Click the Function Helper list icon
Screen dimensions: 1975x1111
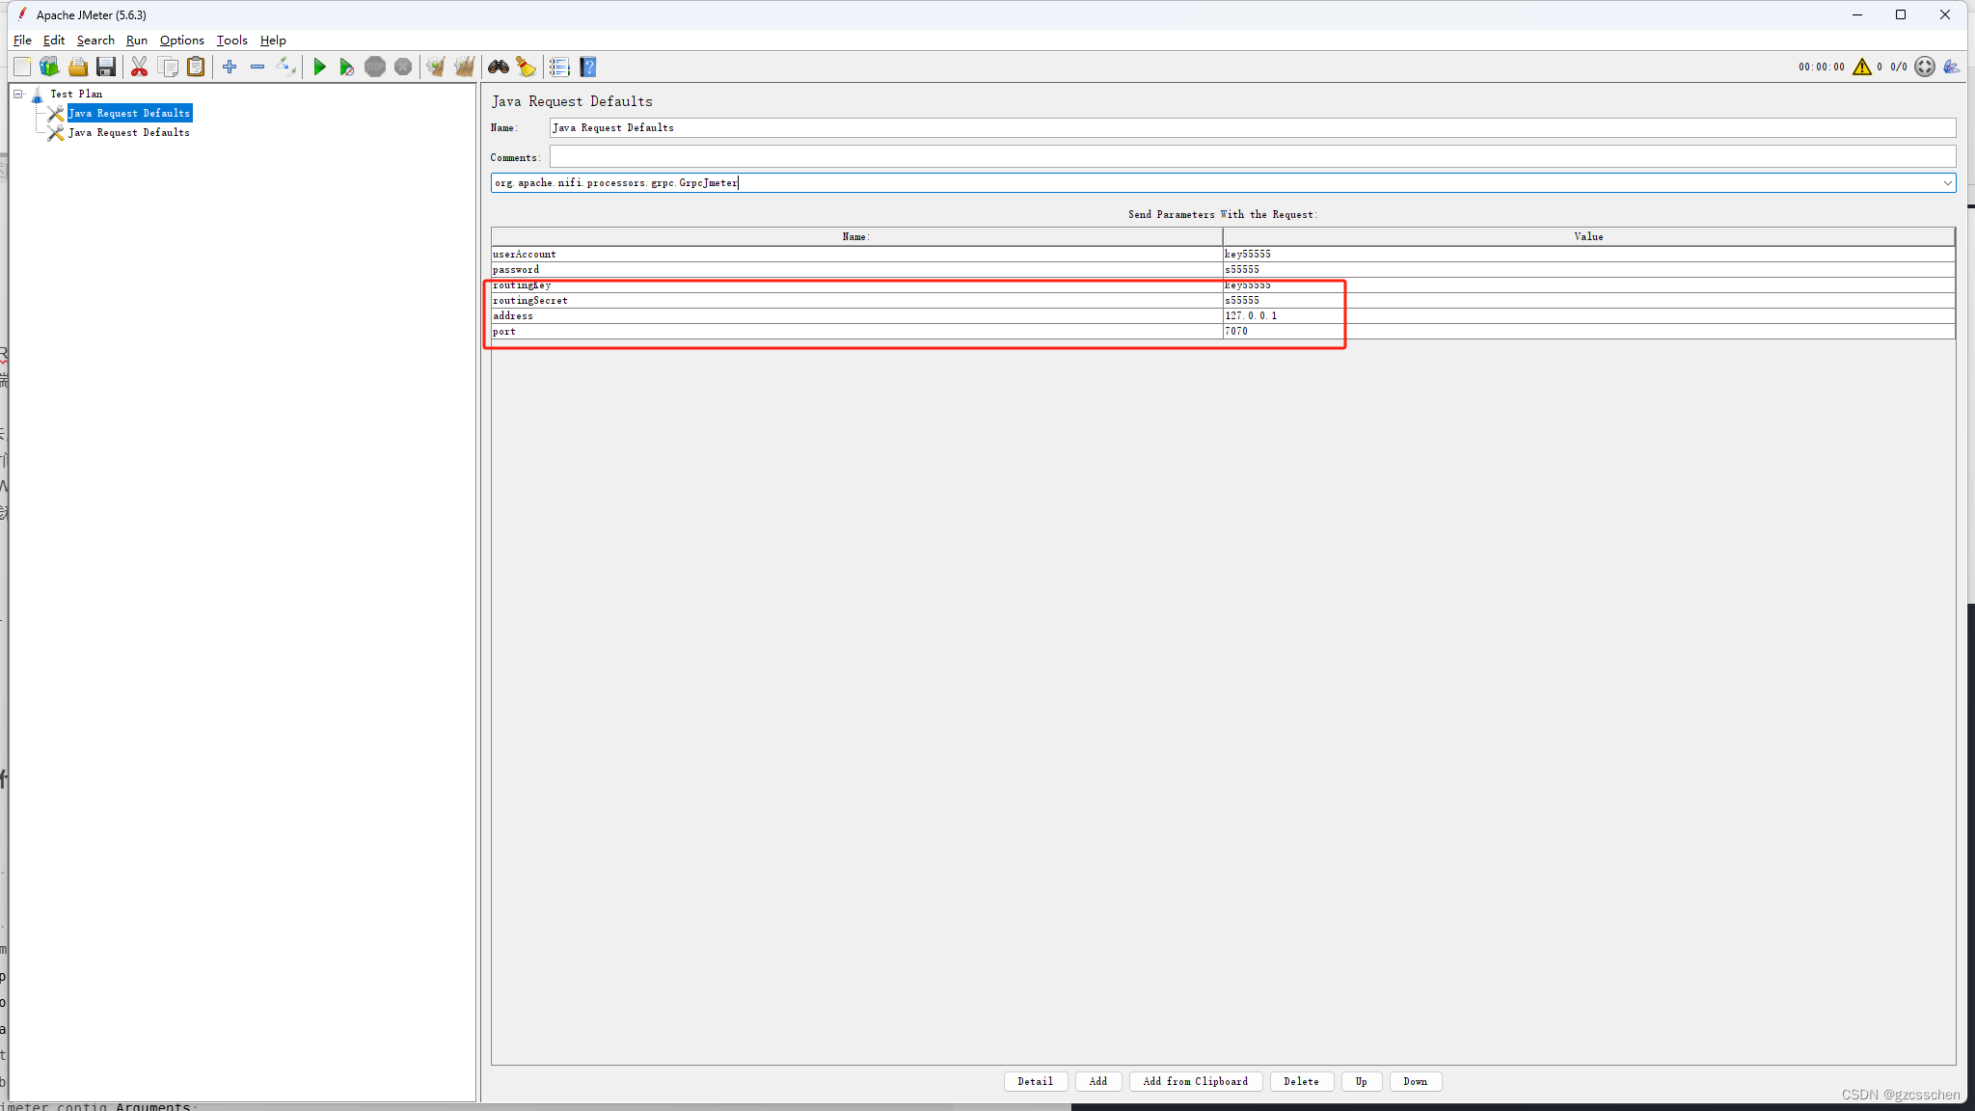[x=559, y=67]
